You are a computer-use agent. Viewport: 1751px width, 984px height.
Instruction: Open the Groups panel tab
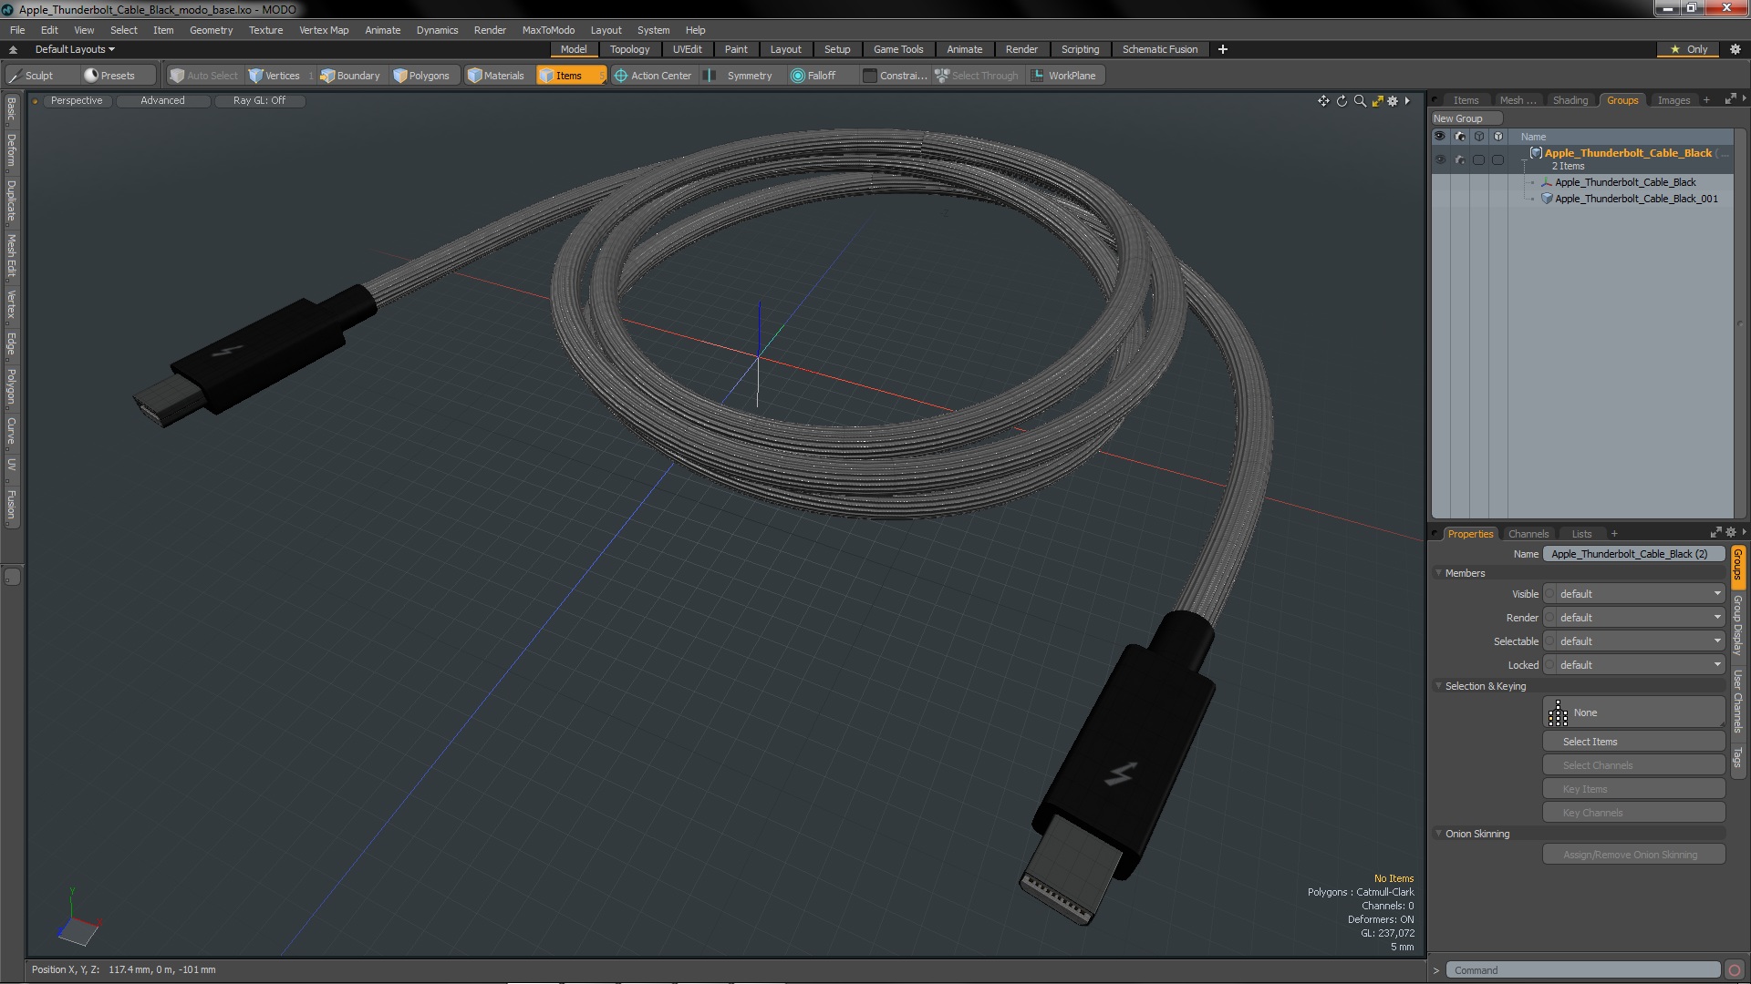click(x=1623, y=98)
